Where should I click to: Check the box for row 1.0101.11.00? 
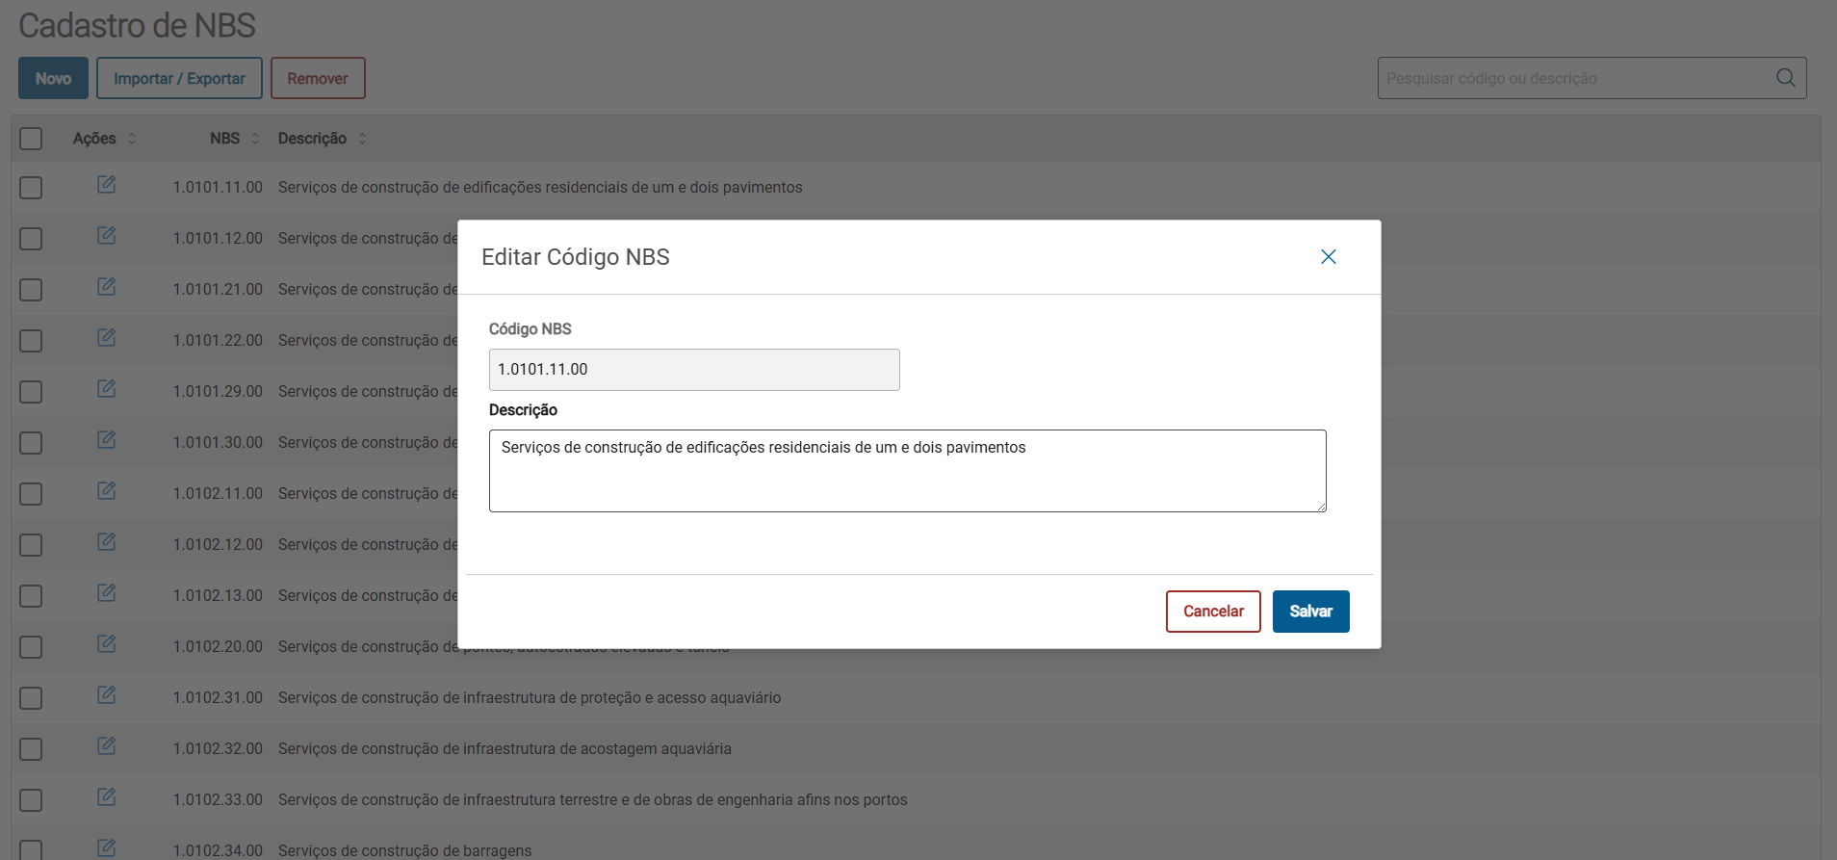click(31, 188)
